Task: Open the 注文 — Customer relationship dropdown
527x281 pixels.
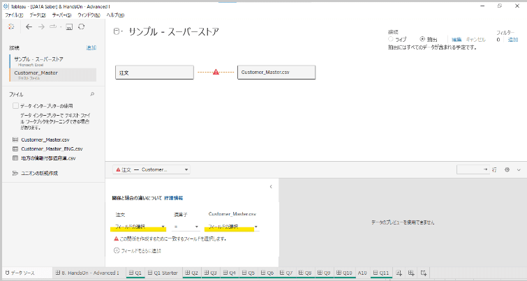Action: (151, 170)
